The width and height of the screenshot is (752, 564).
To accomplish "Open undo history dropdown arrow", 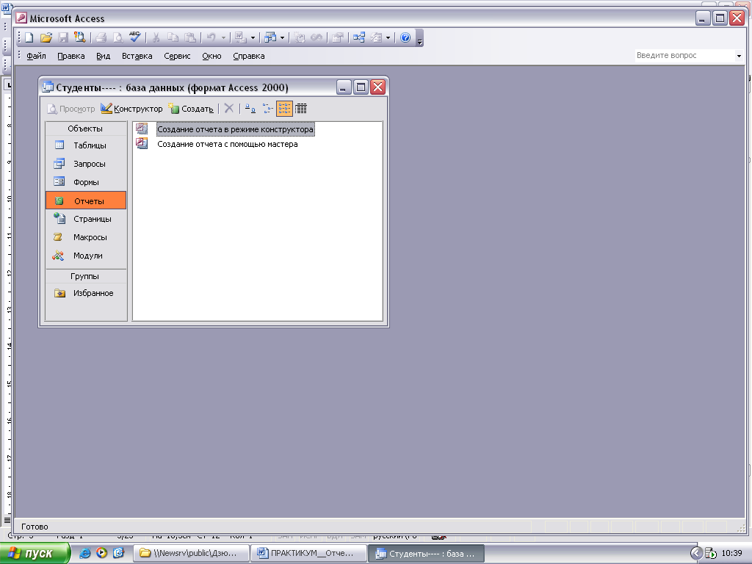I will point(223,38).
